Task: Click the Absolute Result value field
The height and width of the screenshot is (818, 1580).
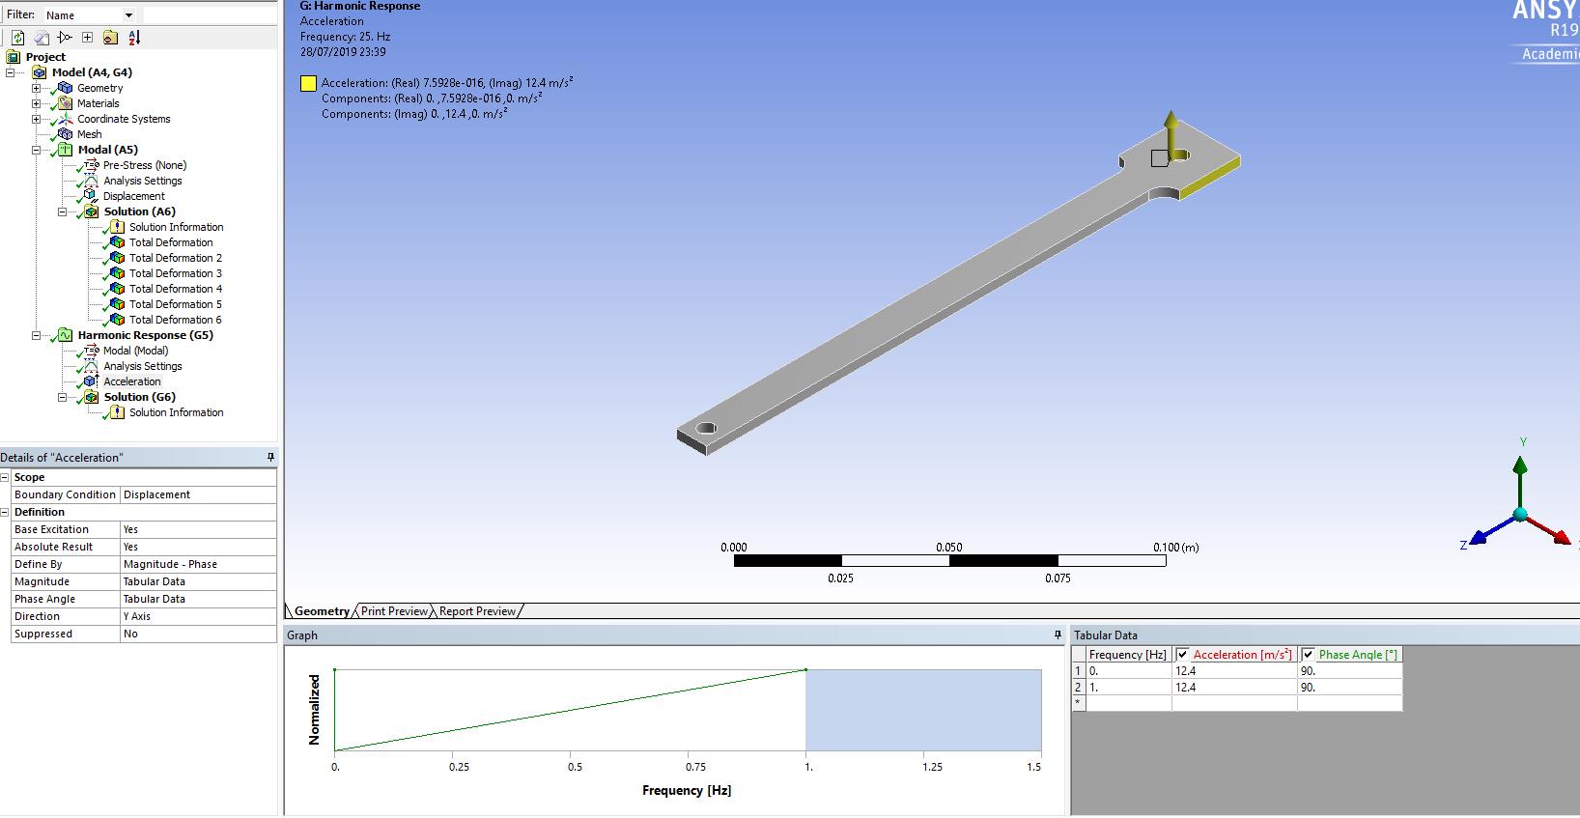Action: (198, 547)
